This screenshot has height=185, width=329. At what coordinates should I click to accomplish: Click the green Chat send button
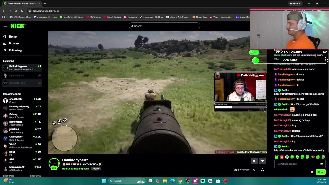tap(321, 172)
